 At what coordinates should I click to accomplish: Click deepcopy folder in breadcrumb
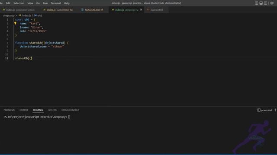pyautogui.click(x=9, y=15)
